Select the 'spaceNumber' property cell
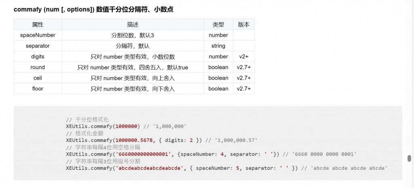Viewport: 414px width, 188px height. click(38, 35)
